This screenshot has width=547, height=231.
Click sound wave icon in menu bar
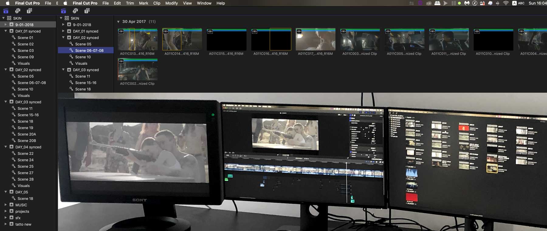(x=446, y=3)
